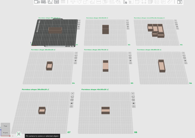The width and height of the screenshot is (195, 138).
Task: Open plate settings for plate 06
Action: (186, 63)
